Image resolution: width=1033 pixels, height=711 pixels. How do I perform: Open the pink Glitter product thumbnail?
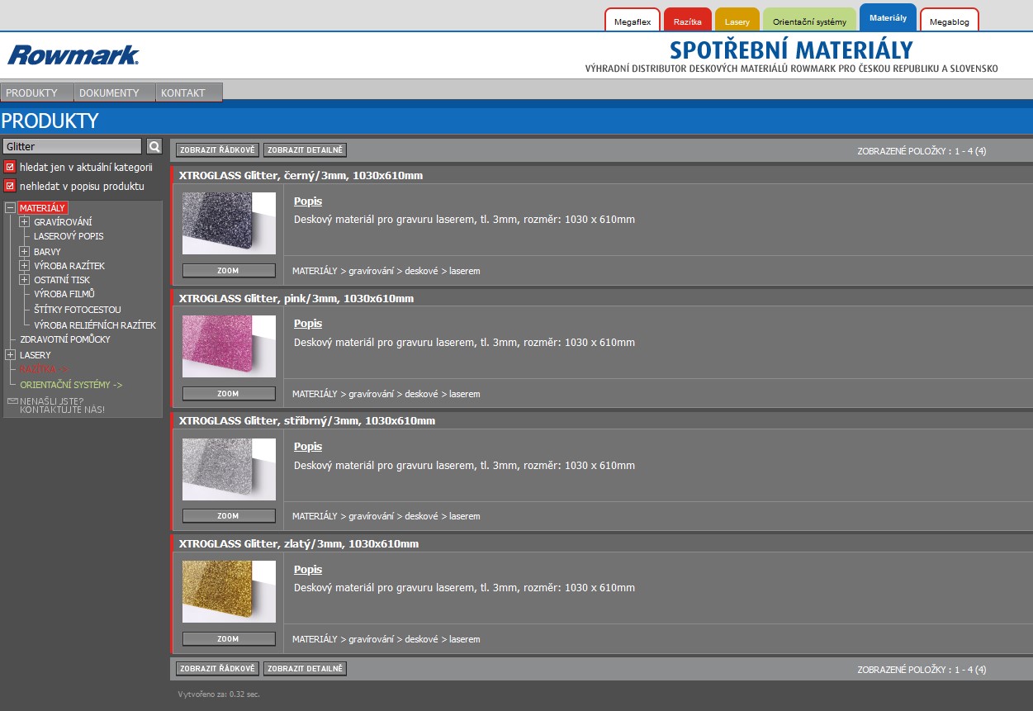[x=229, y=346]
